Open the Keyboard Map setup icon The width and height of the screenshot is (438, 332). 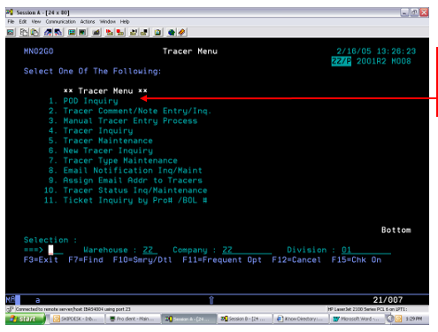point(96,33)
